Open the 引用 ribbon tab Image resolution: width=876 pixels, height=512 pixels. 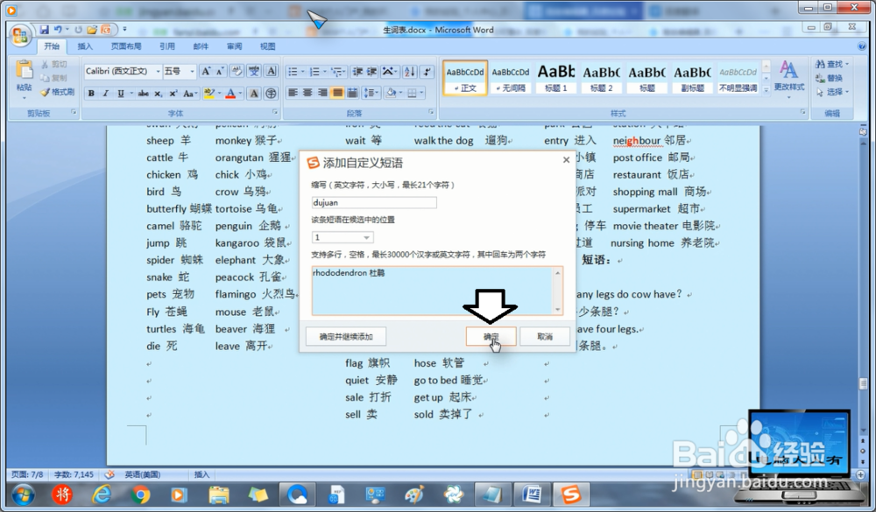point(167,46)
